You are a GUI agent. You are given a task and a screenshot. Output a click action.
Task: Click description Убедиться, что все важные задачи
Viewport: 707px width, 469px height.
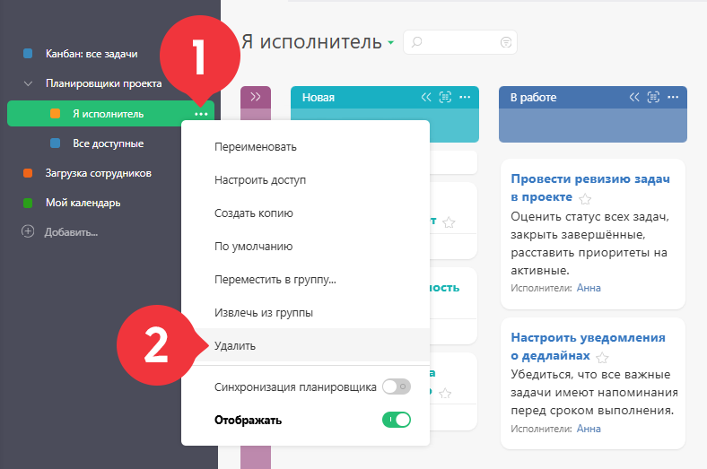(594, 393)
